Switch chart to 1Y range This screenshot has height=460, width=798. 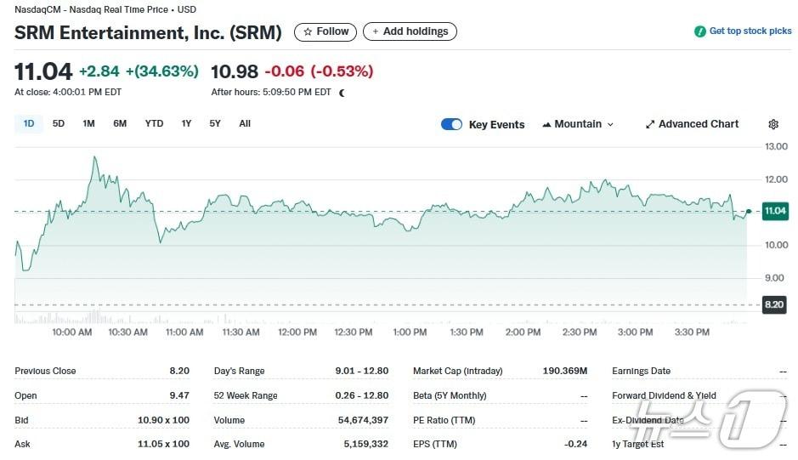click(186, 123)
